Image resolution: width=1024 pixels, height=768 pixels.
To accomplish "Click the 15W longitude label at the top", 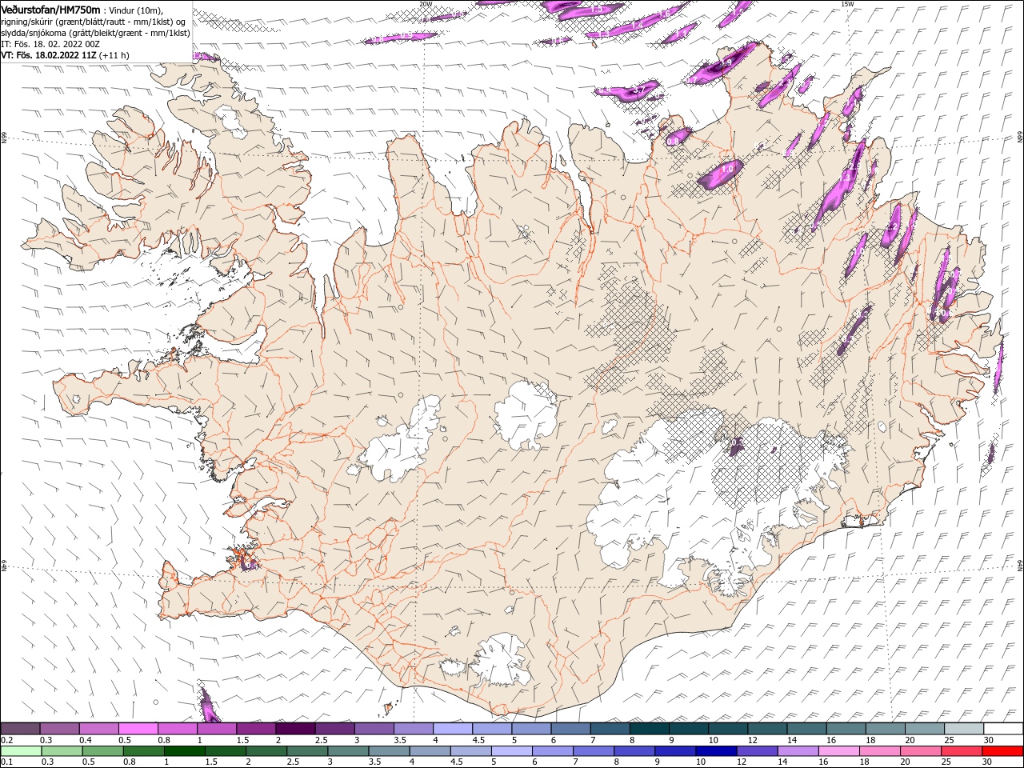I will (x=847, y=4).
